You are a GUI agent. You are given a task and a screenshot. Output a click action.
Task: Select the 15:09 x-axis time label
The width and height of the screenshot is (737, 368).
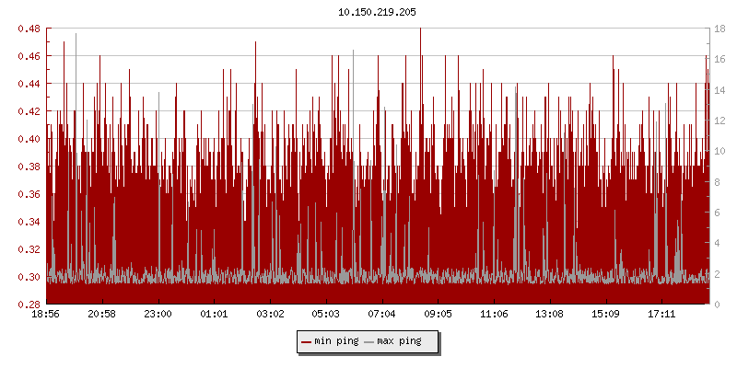point(605,315)
